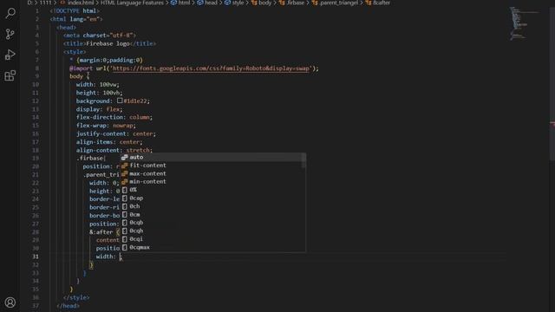Image resolution: width=555 pixels, height=312 pixels.
Task: Click the 'body' breadcrumb item
Action: click(262, 3)
